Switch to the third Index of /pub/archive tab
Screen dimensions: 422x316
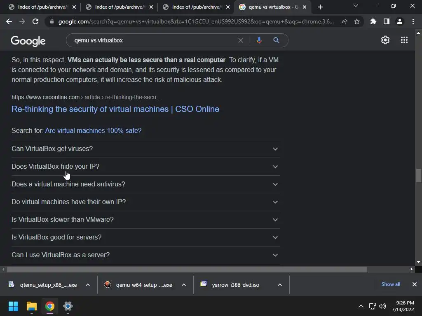pos(196,7)
